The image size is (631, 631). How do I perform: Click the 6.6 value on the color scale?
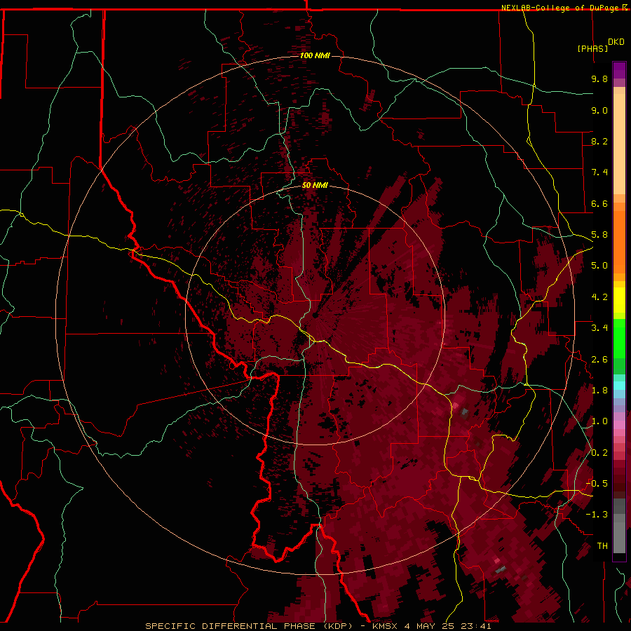[599, 203]
